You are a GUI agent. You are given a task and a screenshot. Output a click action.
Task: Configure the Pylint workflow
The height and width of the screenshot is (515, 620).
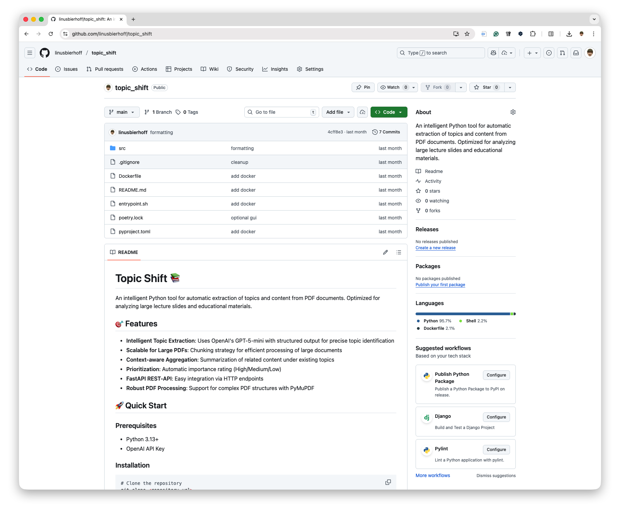[496, 450]
